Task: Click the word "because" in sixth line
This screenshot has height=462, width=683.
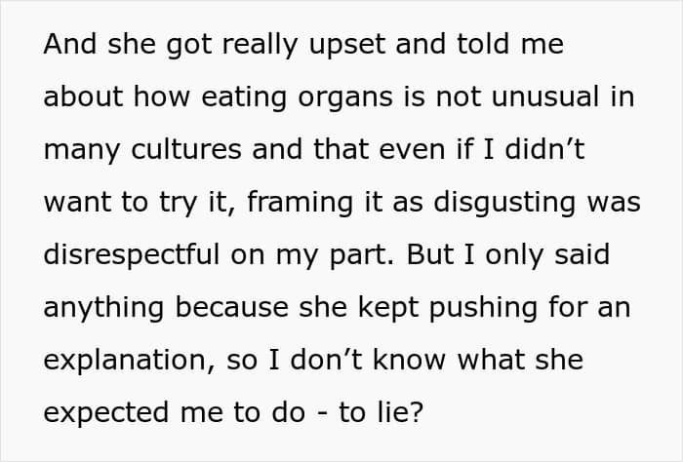Action: tap(232, 307)
